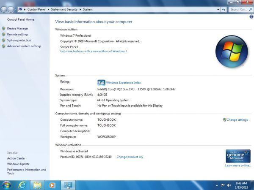Click the Remote settings shield icon
The height and width of the screenshot is (190, 254).
click(3, 35)
